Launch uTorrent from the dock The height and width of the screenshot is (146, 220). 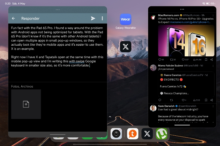point(161,134)
